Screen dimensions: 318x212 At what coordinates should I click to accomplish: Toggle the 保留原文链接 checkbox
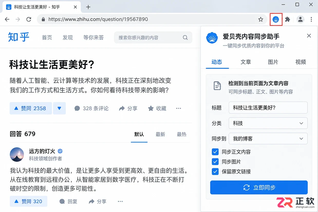coord(215,171)
